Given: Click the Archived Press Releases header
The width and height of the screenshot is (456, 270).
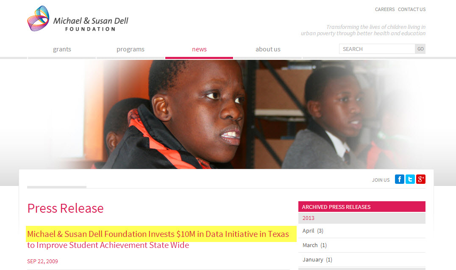Looking at the screenshot, I should pos(362,207).
